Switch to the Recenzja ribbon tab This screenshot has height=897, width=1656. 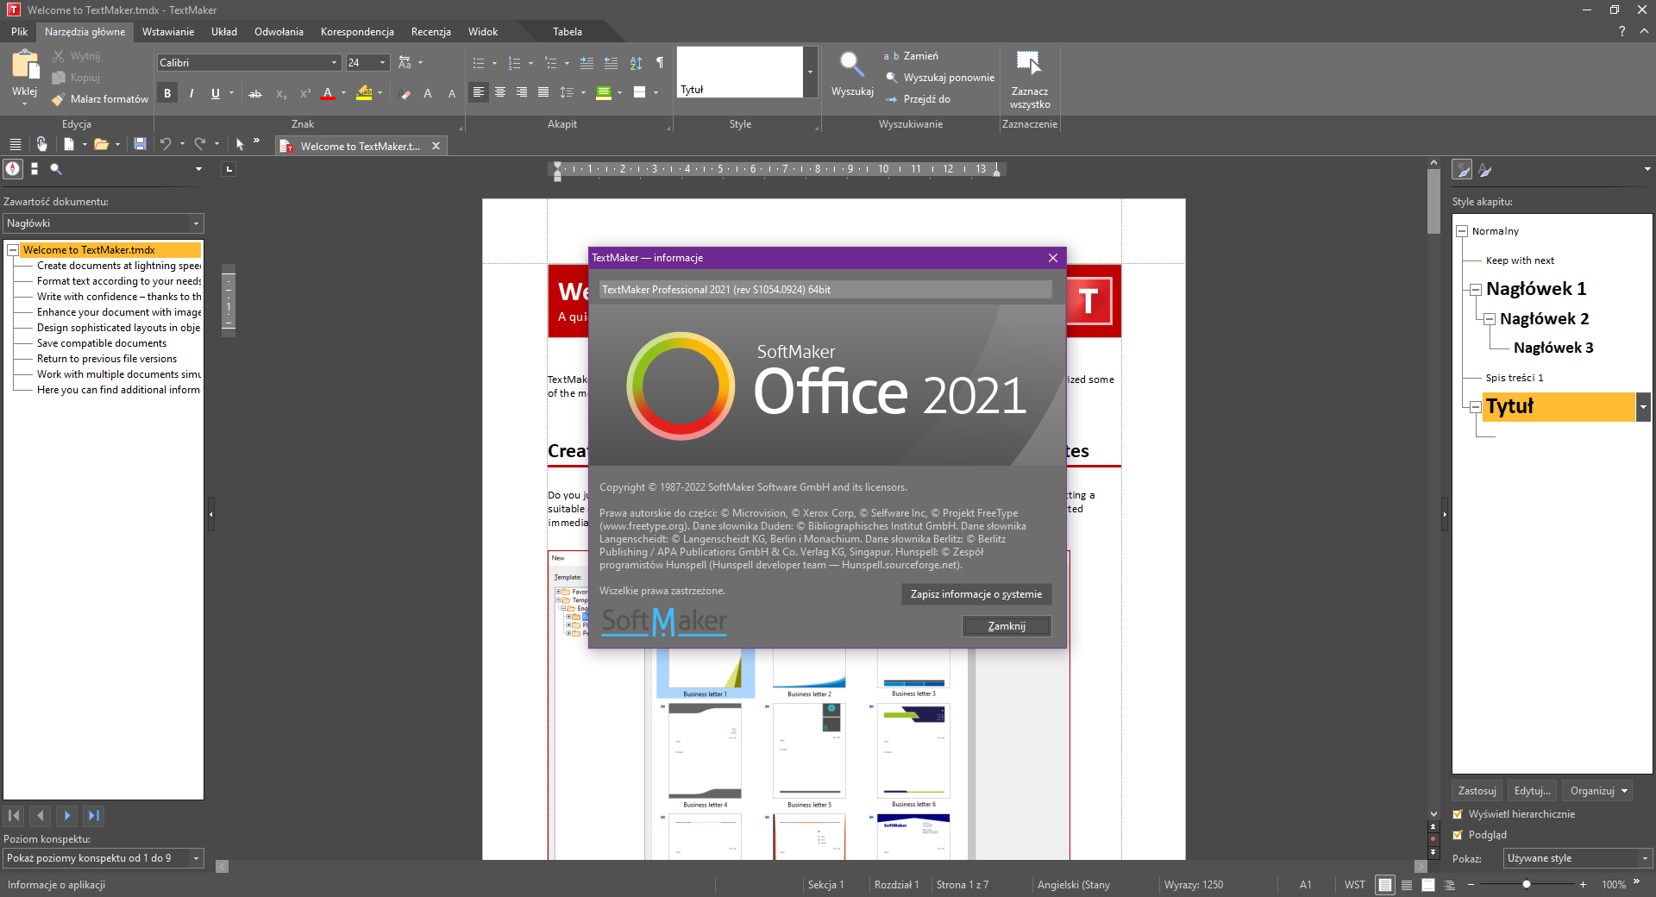pos(431,32)
